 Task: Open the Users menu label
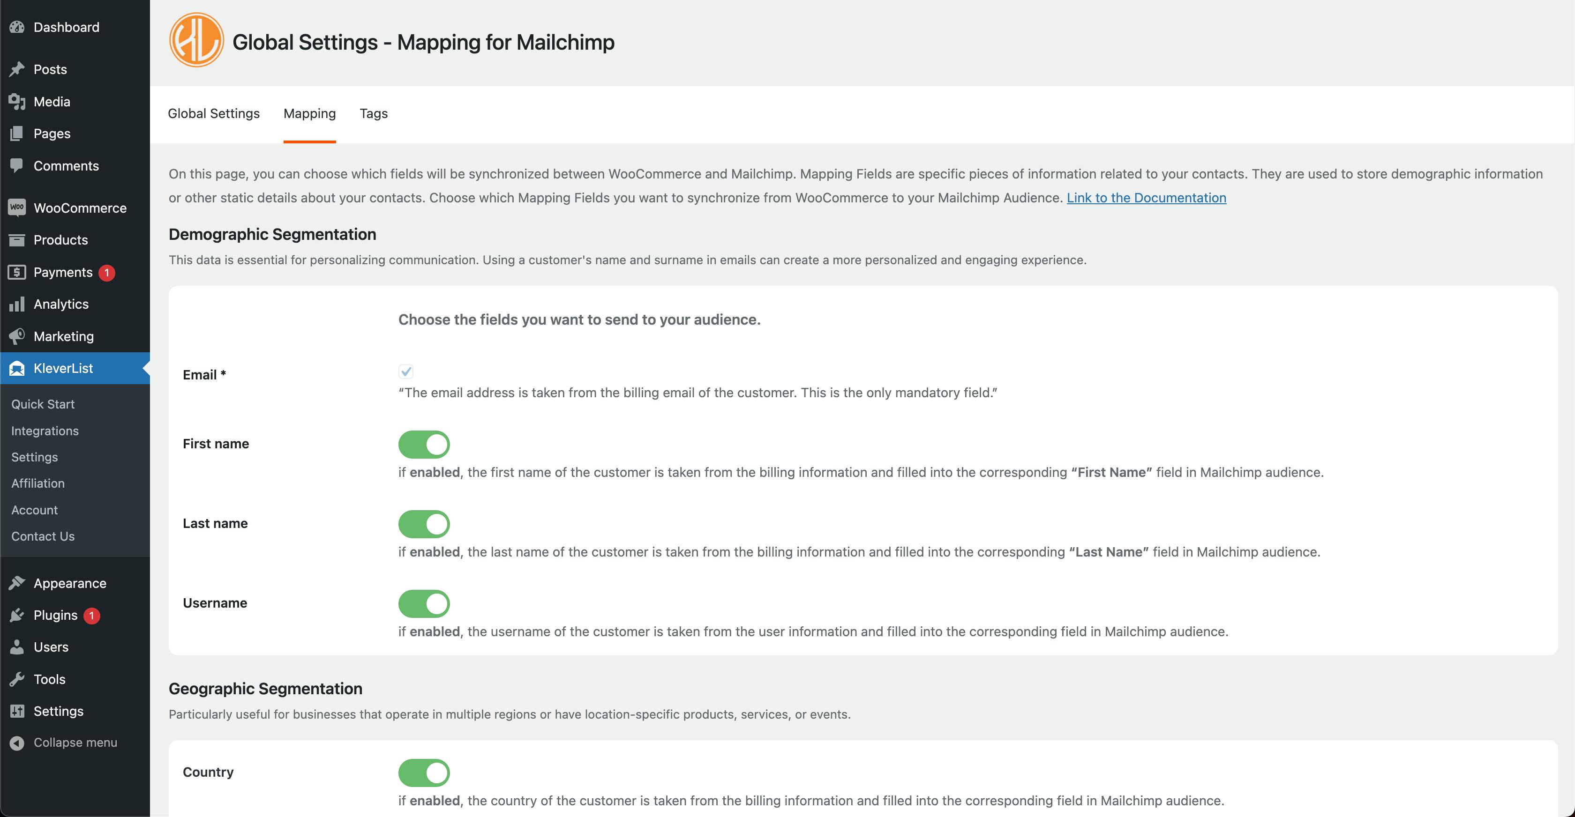coord(51,646)
